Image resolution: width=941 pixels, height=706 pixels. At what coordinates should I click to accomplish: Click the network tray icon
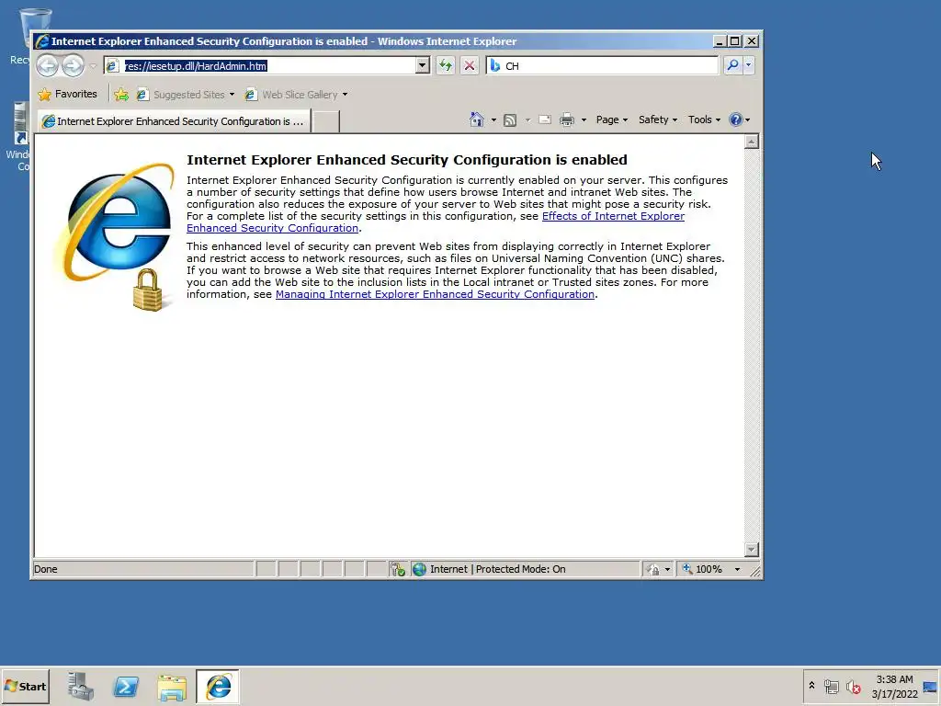click(831, 686)
